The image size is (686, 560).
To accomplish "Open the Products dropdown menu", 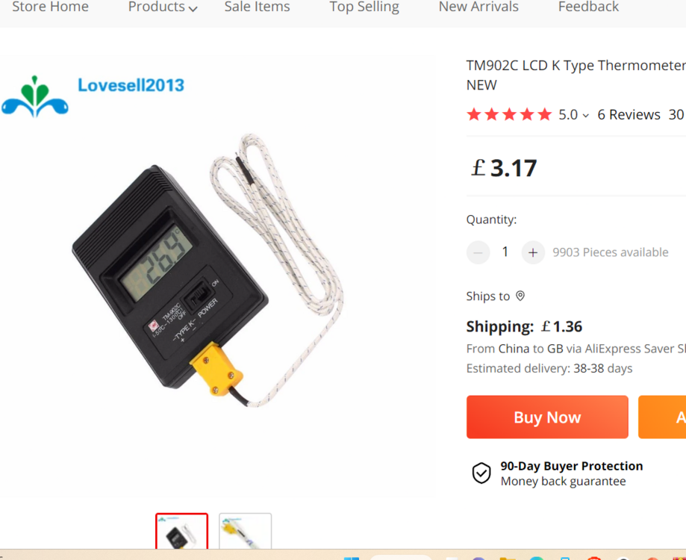I will pos(162,7).
